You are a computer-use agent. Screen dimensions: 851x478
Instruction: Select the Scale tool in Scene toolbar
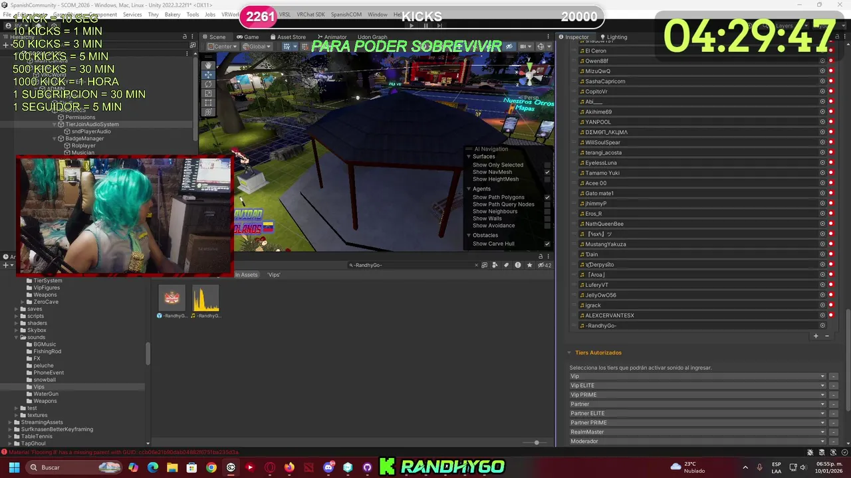208,93
